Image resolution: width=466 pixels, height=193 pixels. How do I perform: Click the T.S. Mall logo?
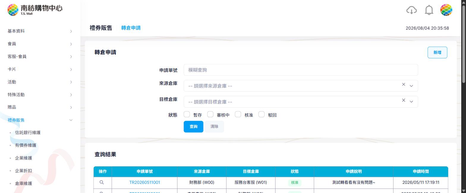[35, 9]
